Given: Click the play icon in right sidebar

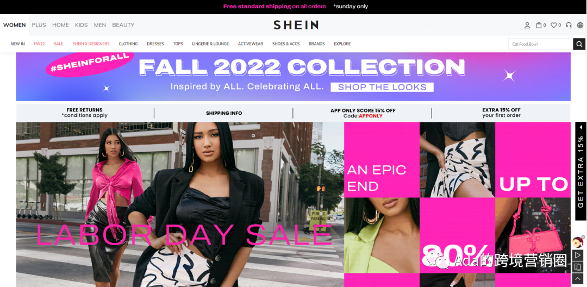Looking at the screenshot, I should coord(578,255).
